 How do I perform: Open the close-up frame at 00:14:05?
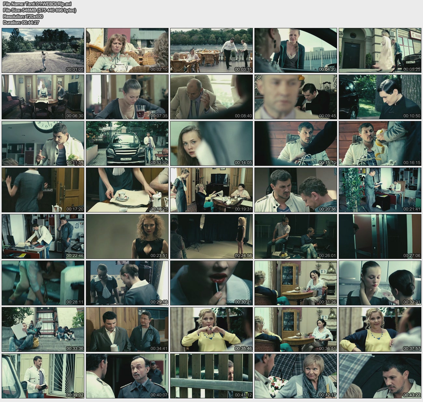point(211,143)
